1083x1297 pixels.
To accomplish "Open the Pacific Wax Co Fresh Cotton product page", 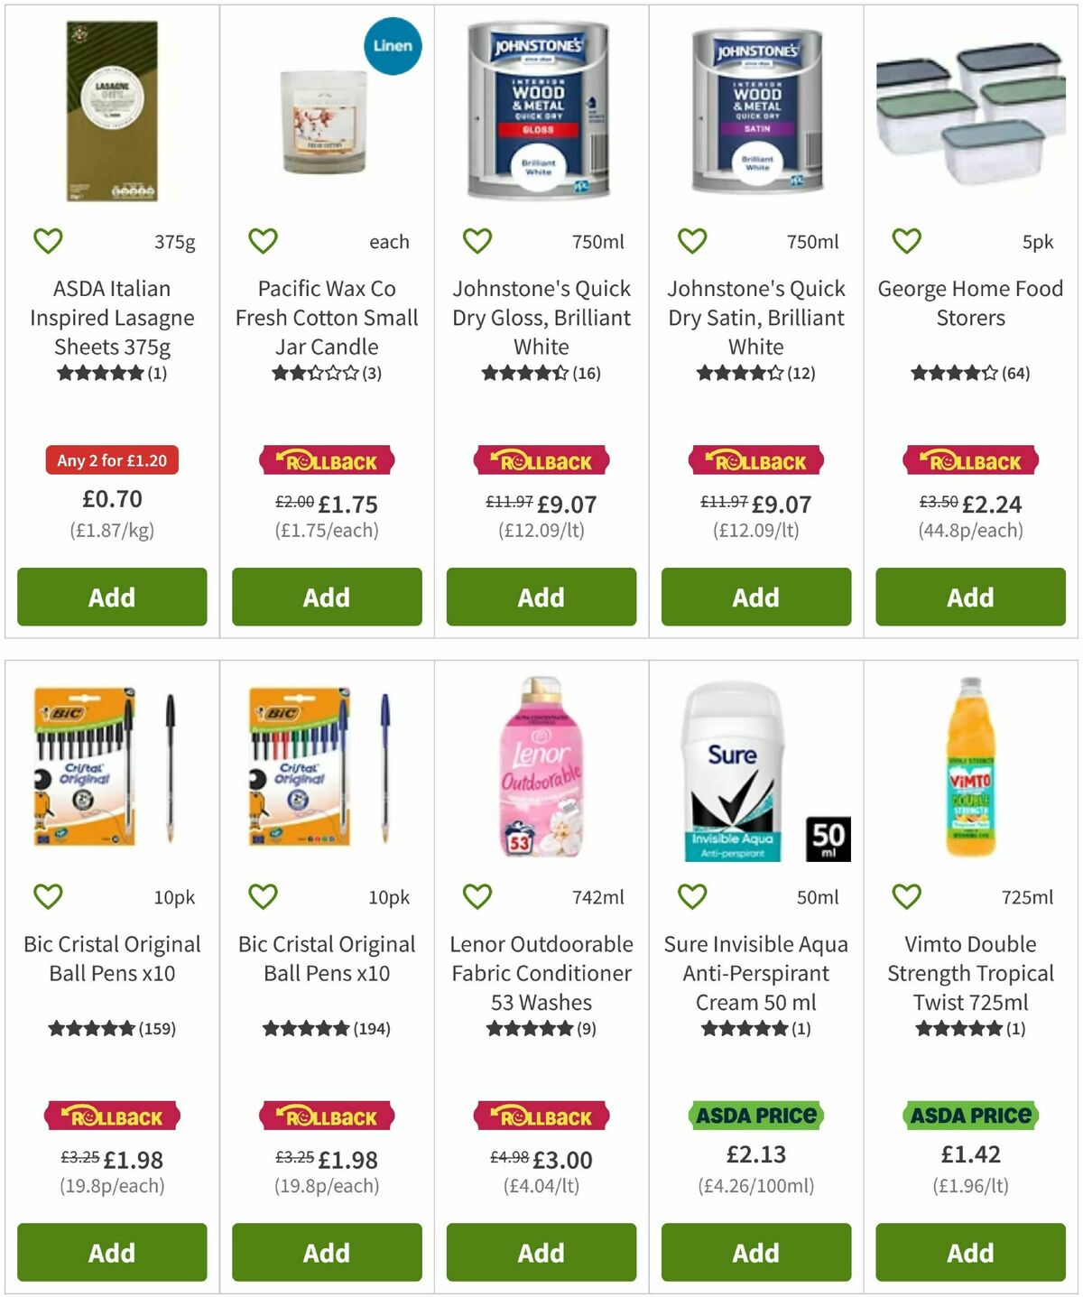I will point(326,317).
